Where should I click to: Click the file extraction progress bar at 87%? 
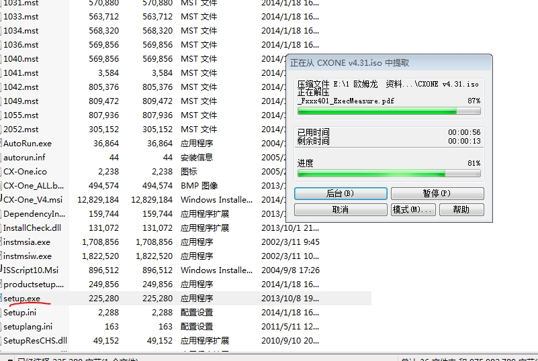[x=389, y=111]
